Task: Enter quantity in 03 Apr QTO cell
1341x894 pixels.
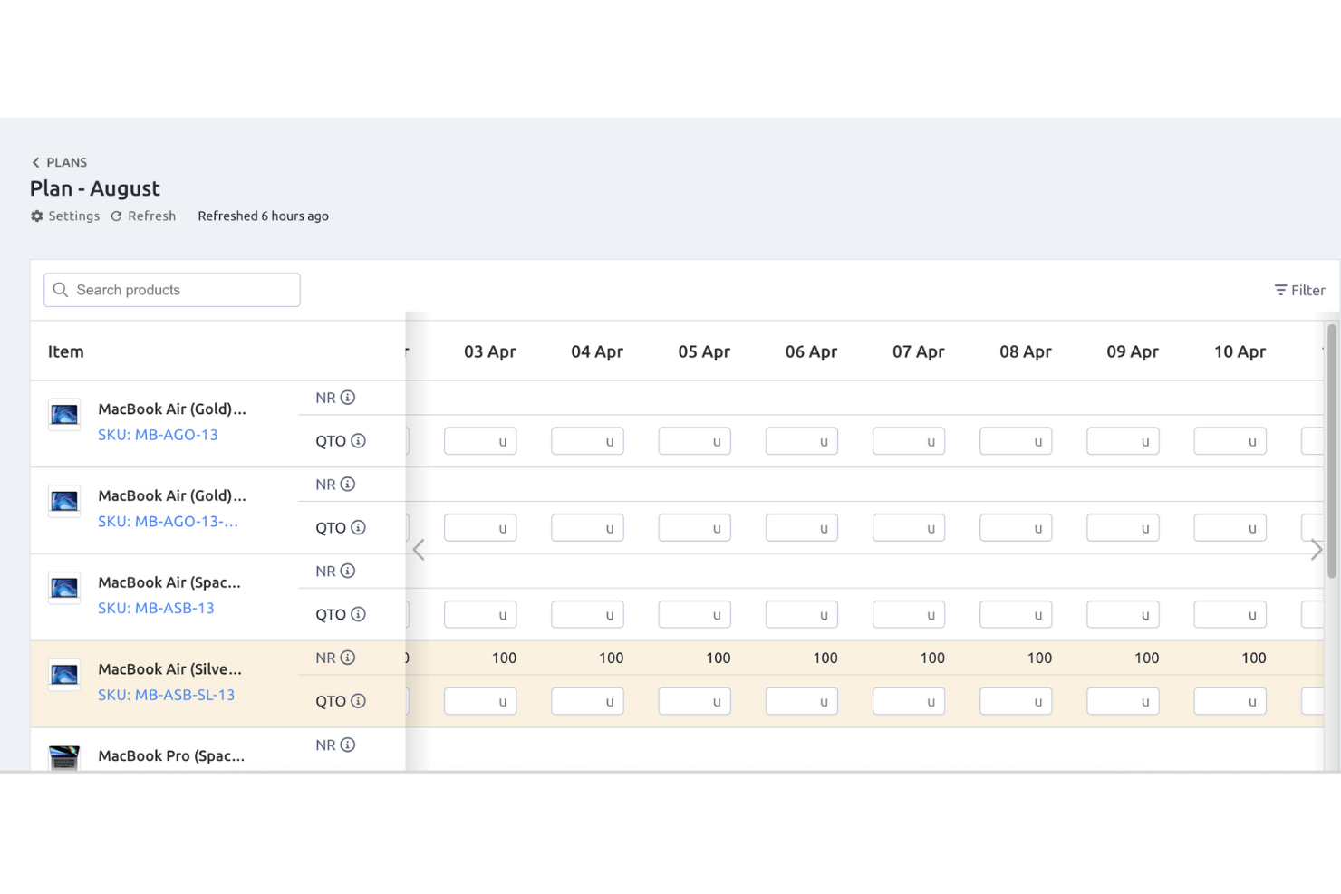Action: point(480,441)
